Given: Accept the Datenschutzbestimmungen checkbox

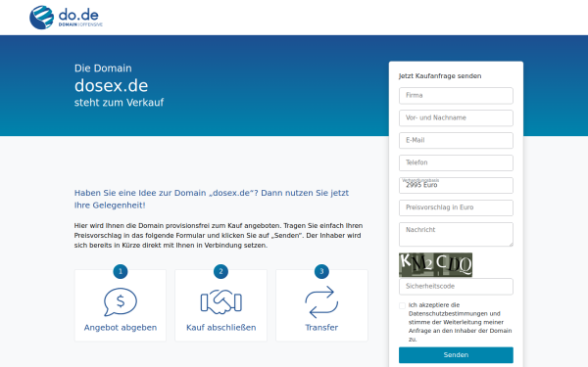Looking at the screenshot, I should [403, 305].
